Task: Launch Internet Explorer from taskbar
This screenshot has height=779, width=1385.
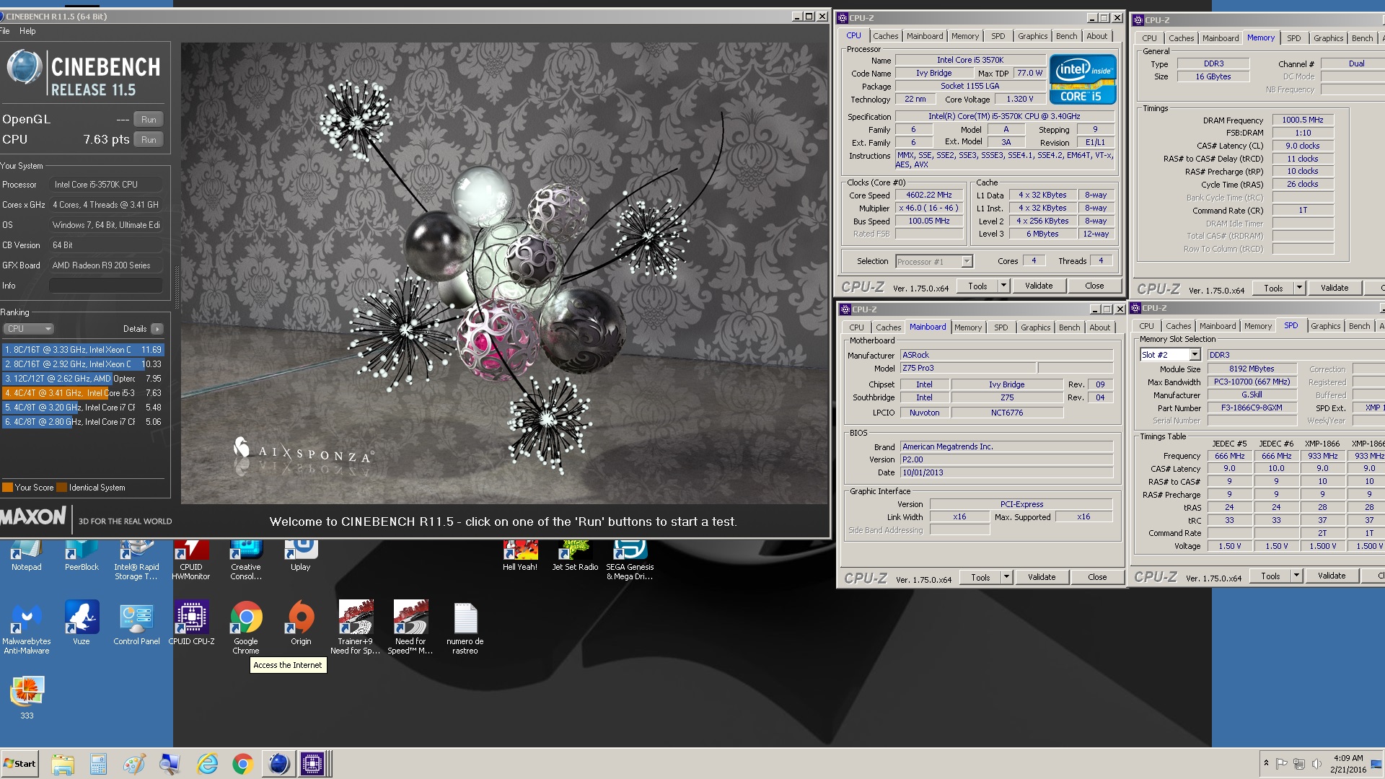Action: coord(207,764)
